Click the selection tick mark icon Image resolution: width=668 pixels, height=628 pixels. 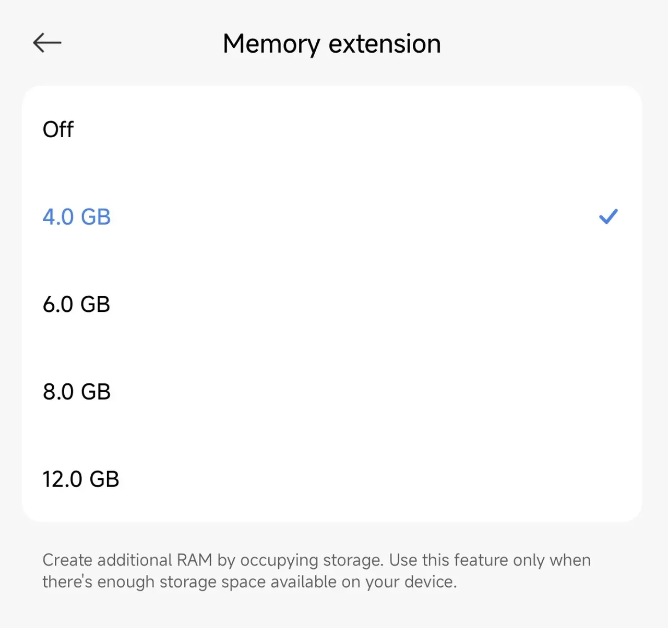(x=608, y=216)
